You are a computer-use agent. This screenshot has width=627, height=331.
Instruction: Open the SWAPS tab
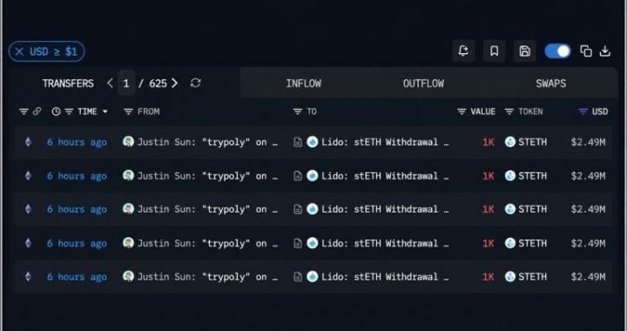click(x=550, y=83)
